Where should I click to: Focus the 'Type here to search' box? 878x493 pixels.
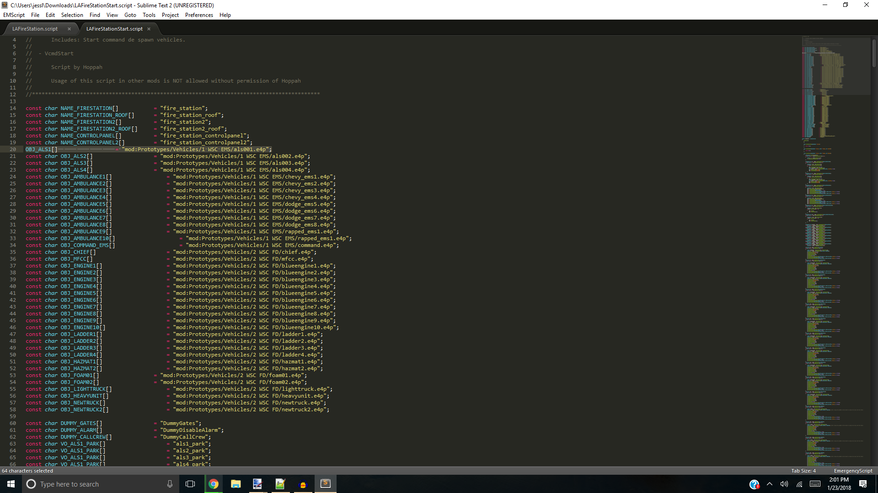(x=101, y=484)
